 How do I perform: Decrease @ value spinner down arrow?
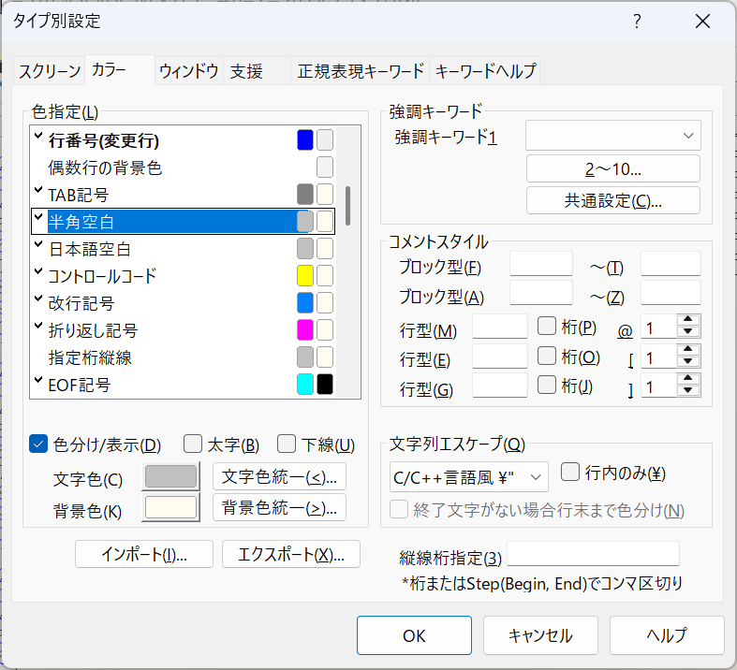coord(688,331)
